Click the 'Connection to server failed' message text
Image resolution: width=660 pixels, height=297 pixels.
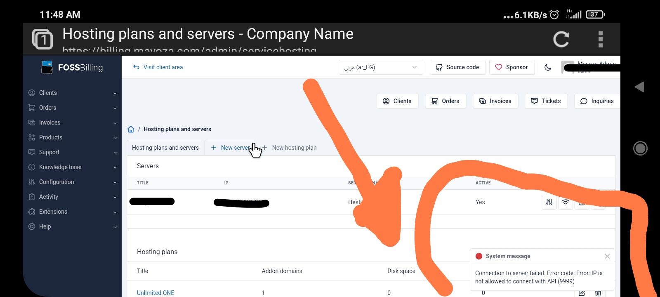point(539,277)
